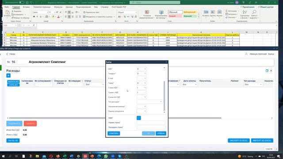Open the Excel number format dropdown (Общий)
Screen dimensions: 283x159
127,12
